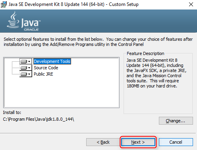Click the drive icon beside Public JRE
197x150 pixels.
click(24, 74)
